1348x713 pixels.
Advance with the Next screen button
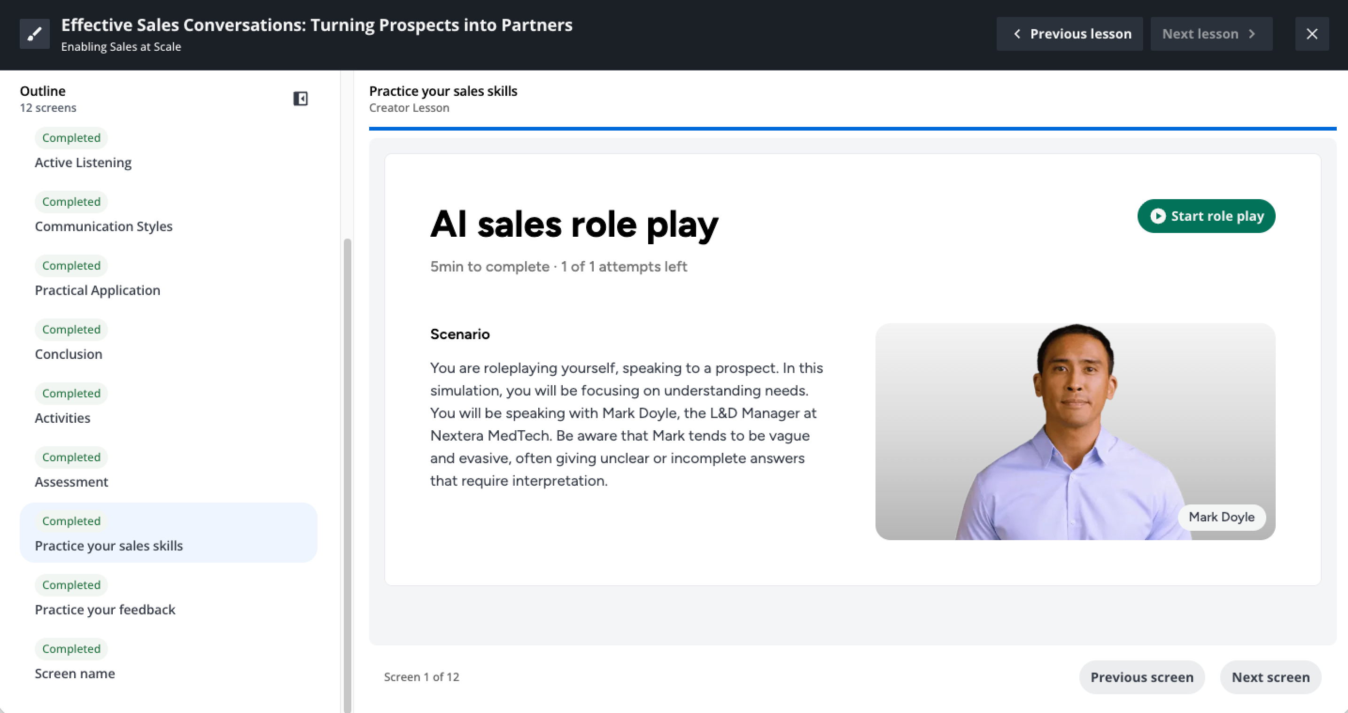coord(1271,677)
